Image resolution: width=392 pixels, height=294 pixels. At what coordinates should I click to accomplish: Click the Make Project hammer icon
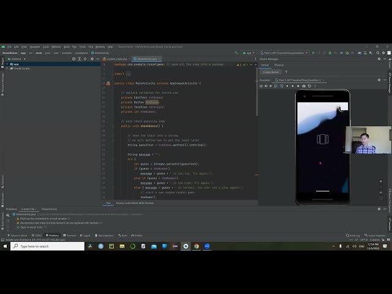(x=236, y=53)
